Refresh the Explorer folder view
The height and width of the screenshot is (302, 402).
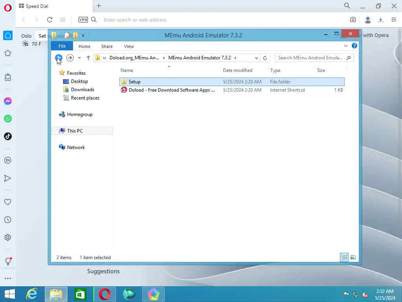pos(265,58)
